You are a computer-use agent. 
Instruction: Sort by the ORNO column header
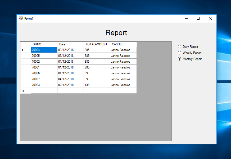pyautogui.click(x=44, y=44)
